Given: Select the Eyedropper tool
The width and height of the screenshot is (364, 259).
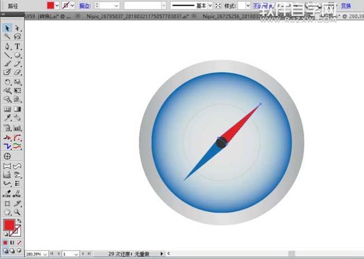Looking at the screenshot, I should coord(7,118).
